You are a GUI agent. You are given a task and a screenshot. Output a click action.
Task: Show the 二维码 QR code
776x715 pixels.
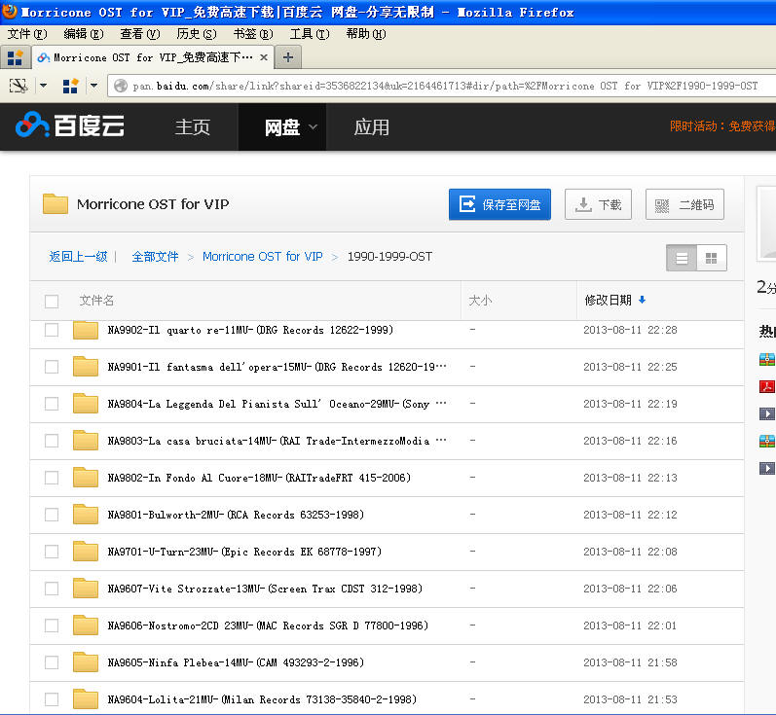coord(684,204)
